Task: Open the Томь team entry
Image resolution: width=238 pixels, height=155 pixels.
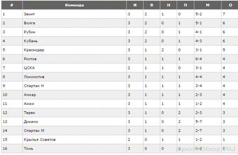Action: tap(29, 149)
